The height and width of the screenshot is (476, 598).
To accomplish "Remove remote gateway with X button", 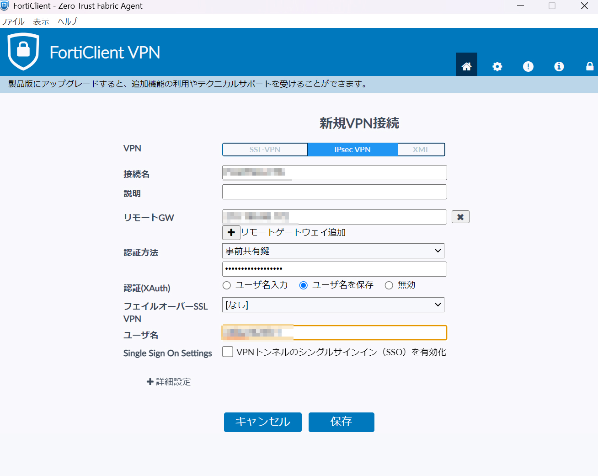I will tap(460, 217).
